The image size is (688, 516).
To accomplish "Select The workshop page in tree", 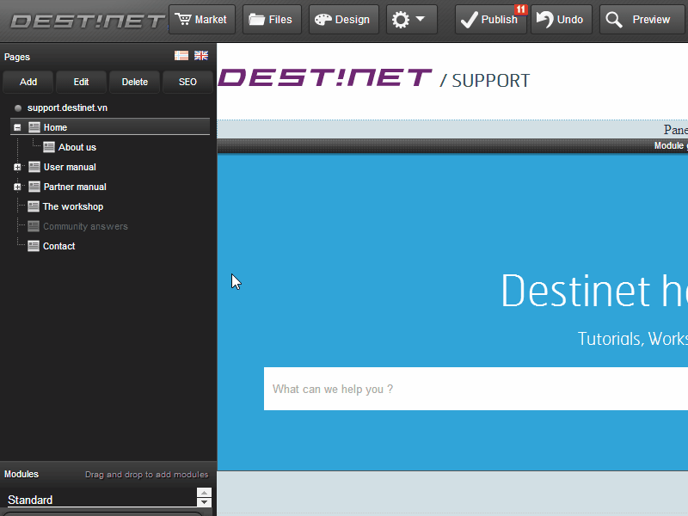I will (x=73, y=206).
